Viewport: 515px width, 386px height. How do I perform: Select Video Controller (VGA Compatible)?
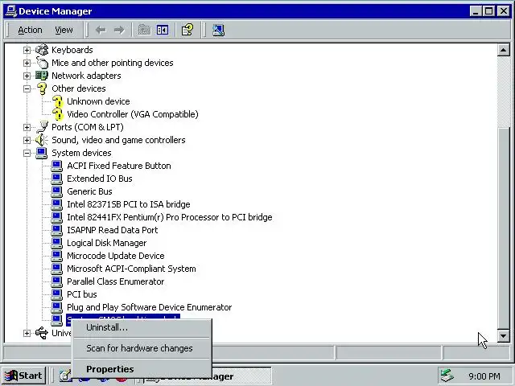click(x=133, y=114)
